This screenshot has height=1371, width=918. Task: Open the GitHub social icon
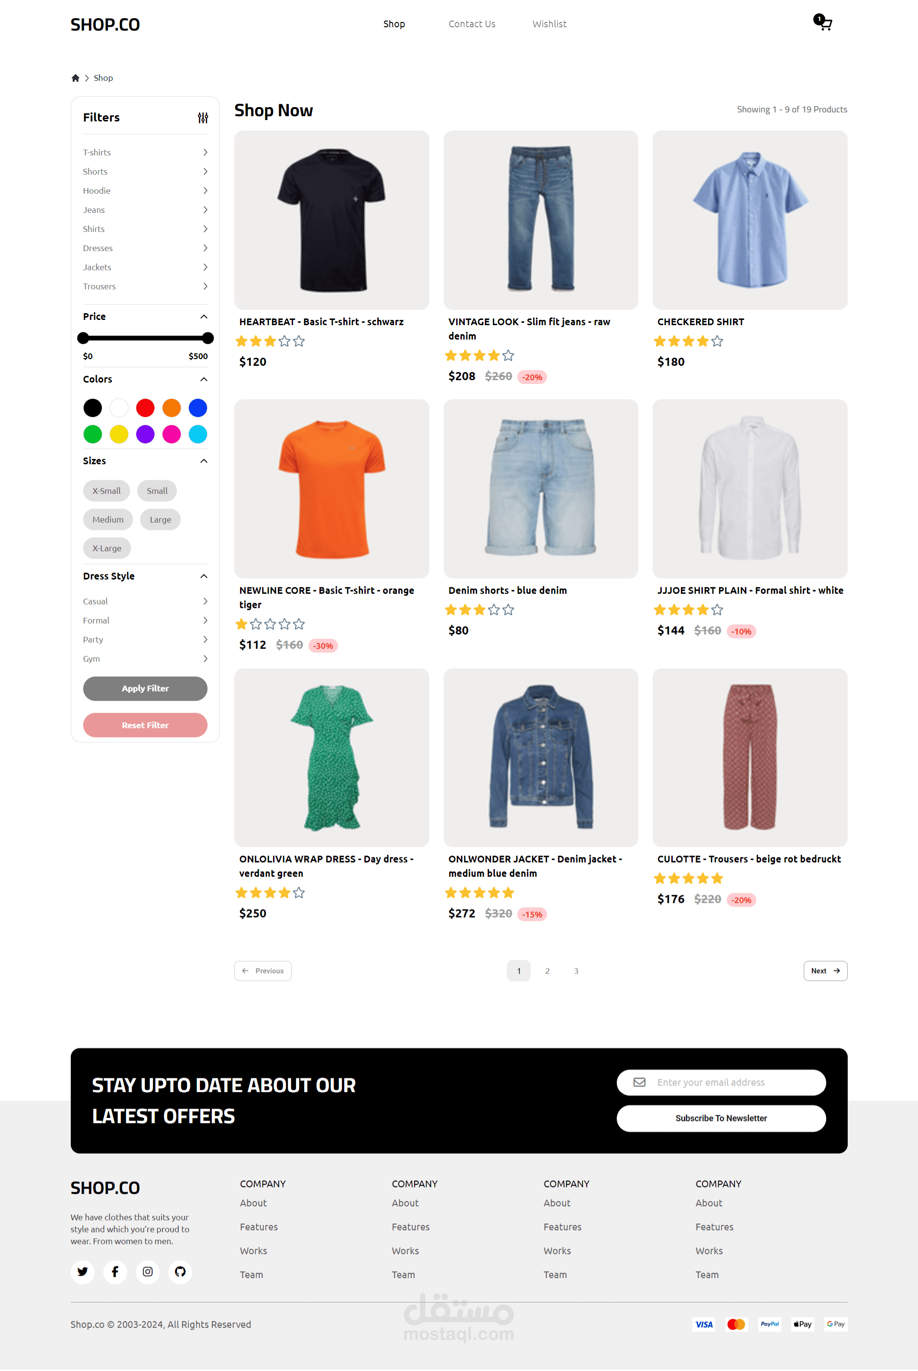(180, 1272)
